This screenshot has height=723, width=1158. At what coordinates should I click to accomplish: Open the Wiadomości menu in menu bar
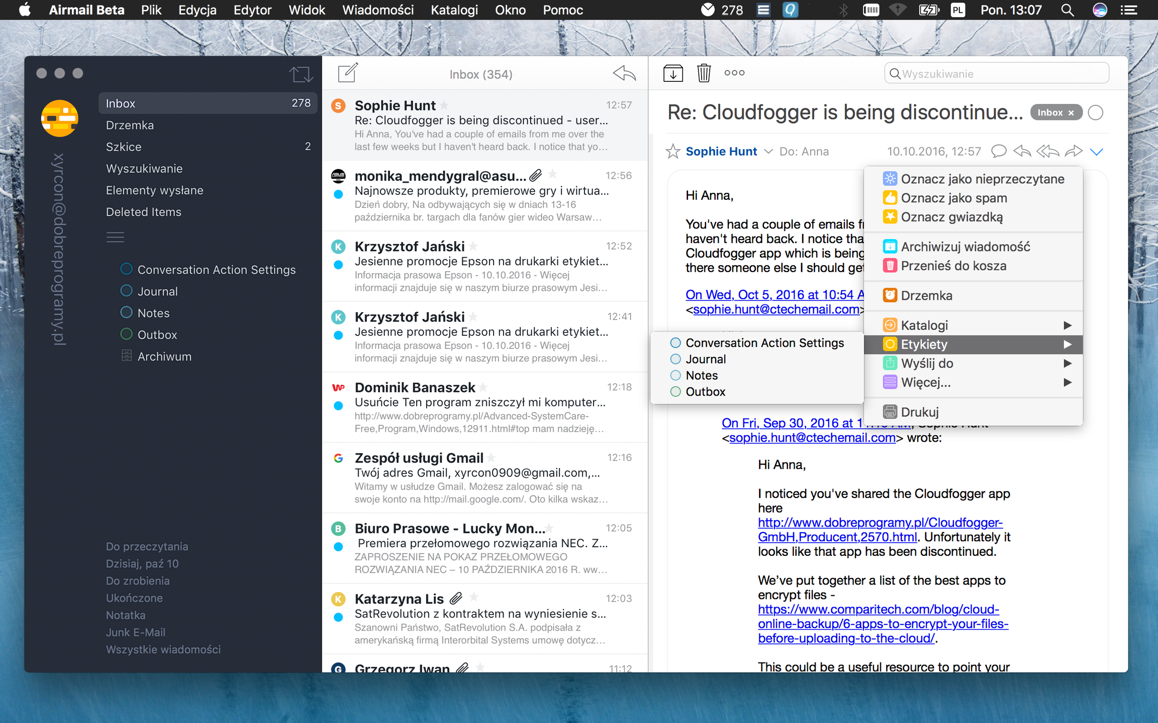click(377, 10)
